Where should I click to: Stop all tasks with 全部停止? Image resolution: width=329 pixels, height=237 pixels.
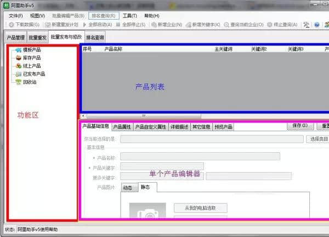(131, 25)
